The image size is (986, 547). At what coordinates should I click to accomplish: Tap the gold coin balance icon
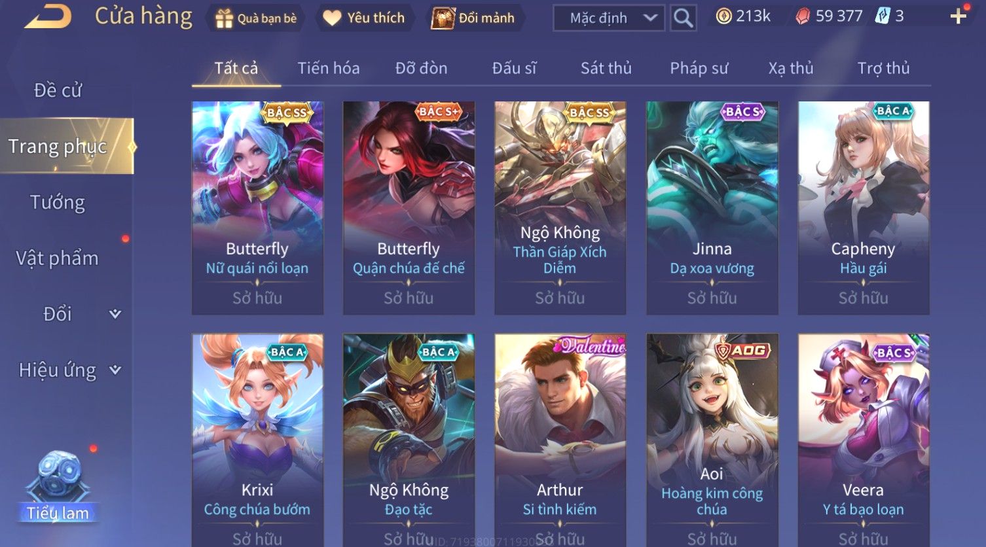[x=723, y=16]
